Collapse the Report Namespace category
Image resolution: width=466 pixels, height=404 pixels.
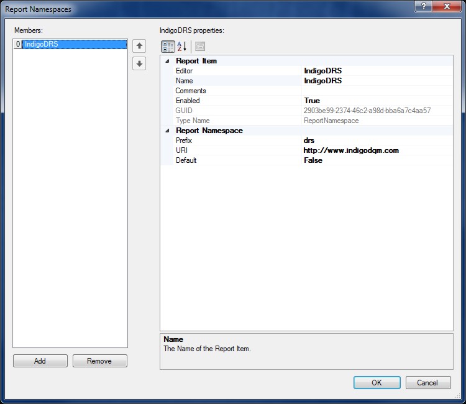tap(167, 131)
